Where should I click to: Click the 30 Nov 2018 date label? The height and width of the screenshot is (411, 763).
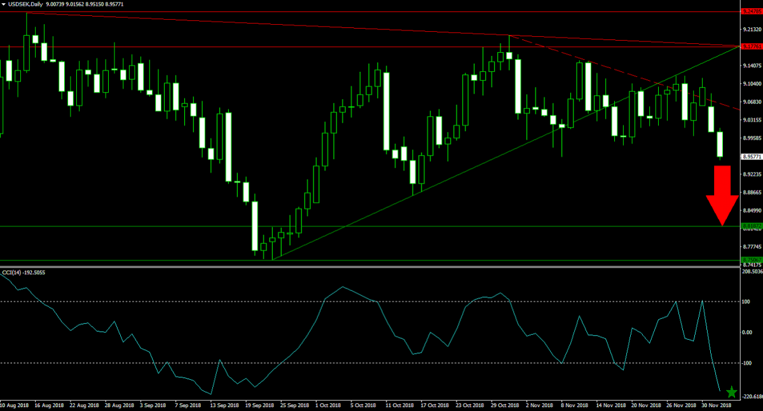717,405
